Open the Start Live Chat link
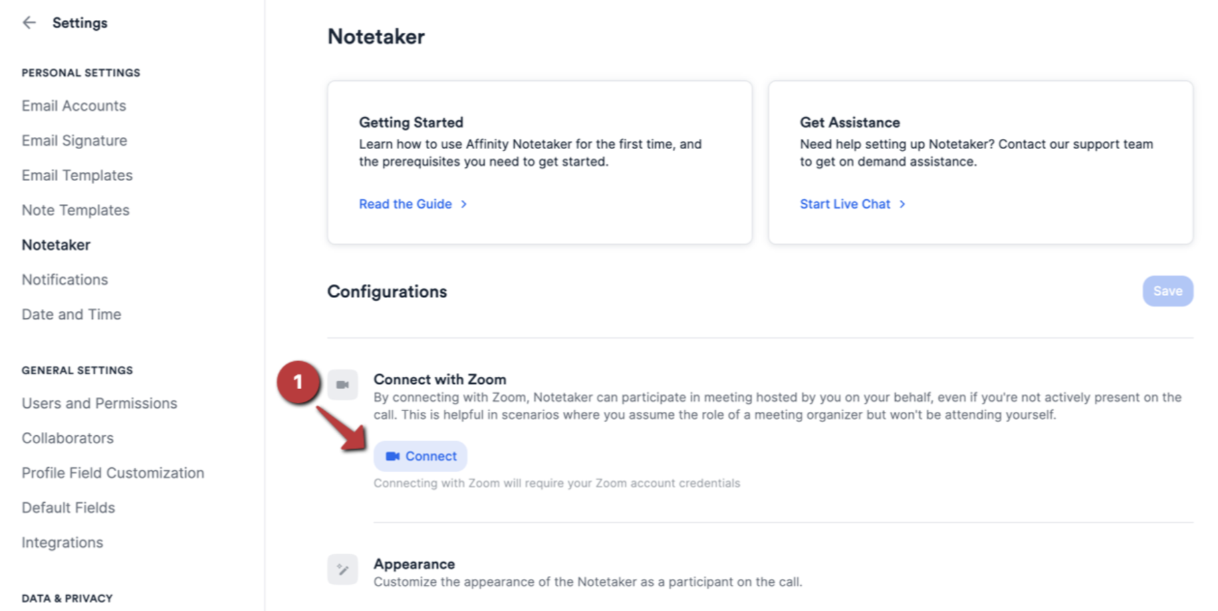Image resolution: width=1218 pixels, height=611 pixels. pos(845,204)
